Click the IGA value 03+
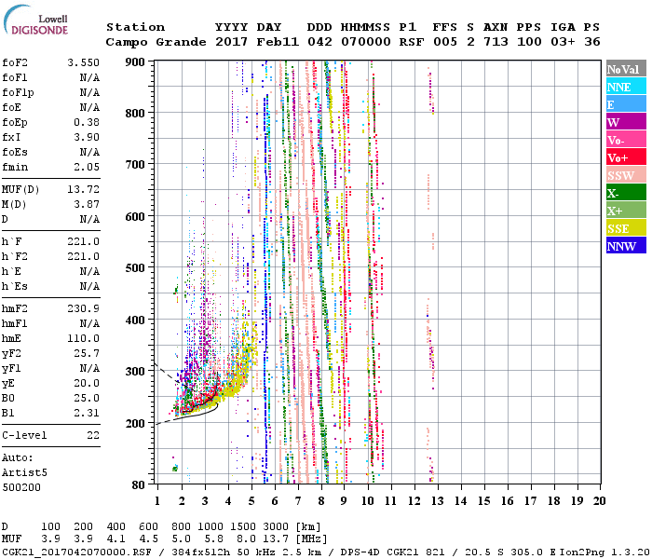The height and width of the screenshot is (559, 652). click(x=563, y=42)
